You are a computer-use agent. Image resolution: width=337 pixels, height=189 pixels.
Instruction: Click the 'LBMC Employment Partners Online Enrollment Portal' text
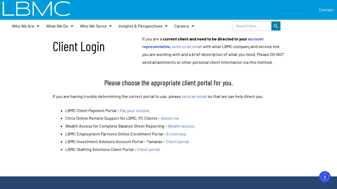pos(114,134)
